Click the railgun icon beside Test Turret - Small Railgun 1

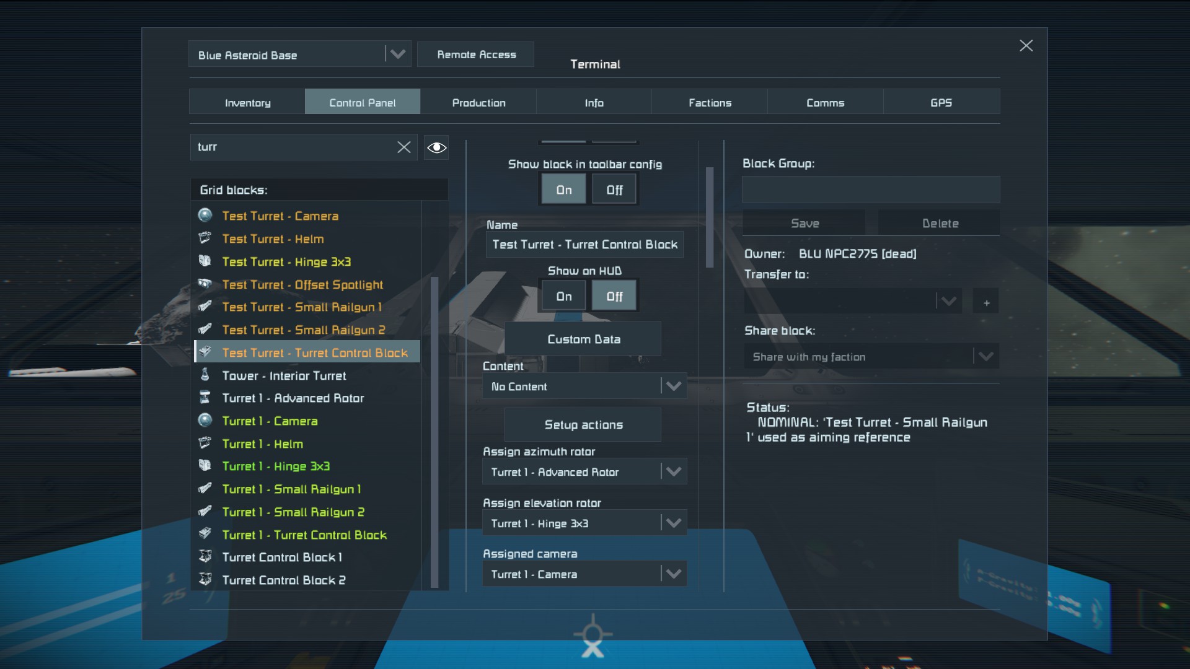[x=205, y=307]
